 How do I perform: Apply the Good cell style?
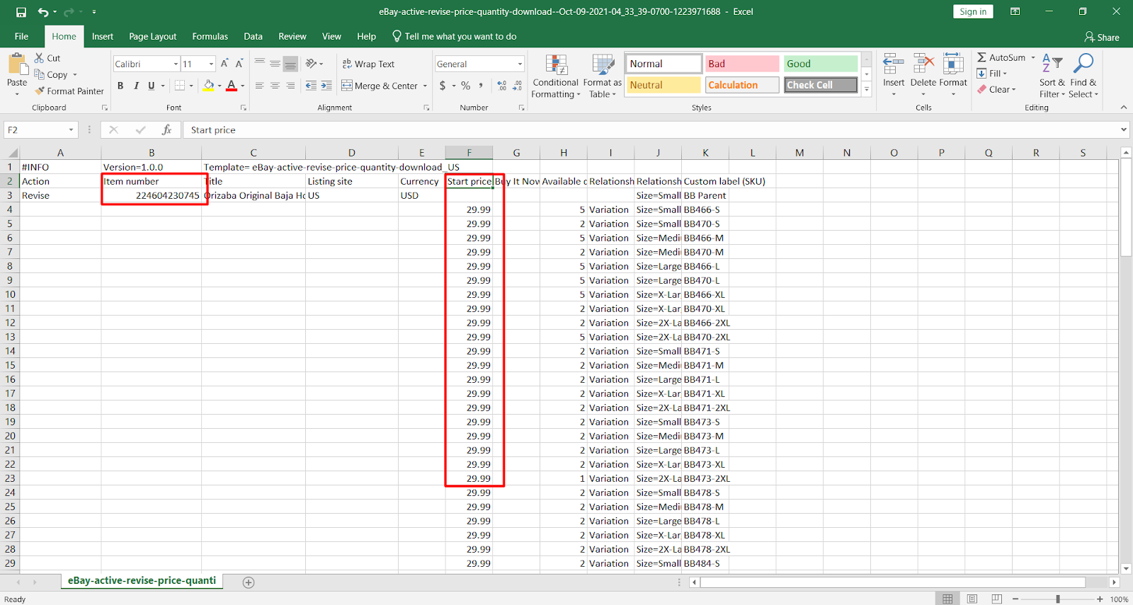(820, 64)
